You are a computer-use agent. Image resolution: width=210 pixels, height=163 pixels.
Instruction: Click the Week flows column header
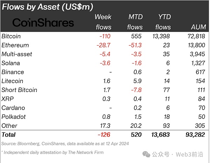tap(103, 22)
